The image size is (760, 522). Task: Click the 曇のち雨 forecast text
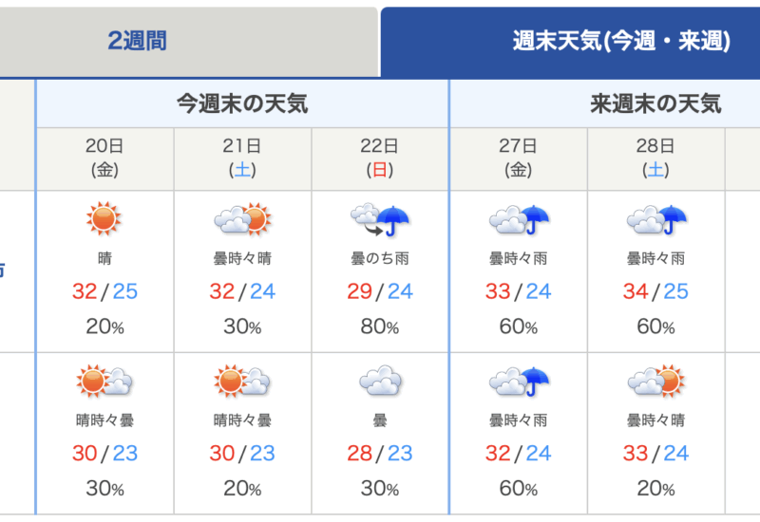coord(380,258)
